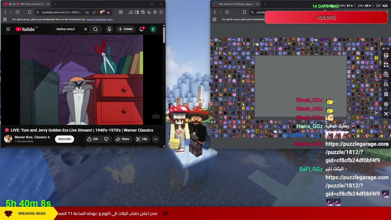391x220 pixels.
Task: View site settings icon in YouTube address bar
Action: pos(38,12)
